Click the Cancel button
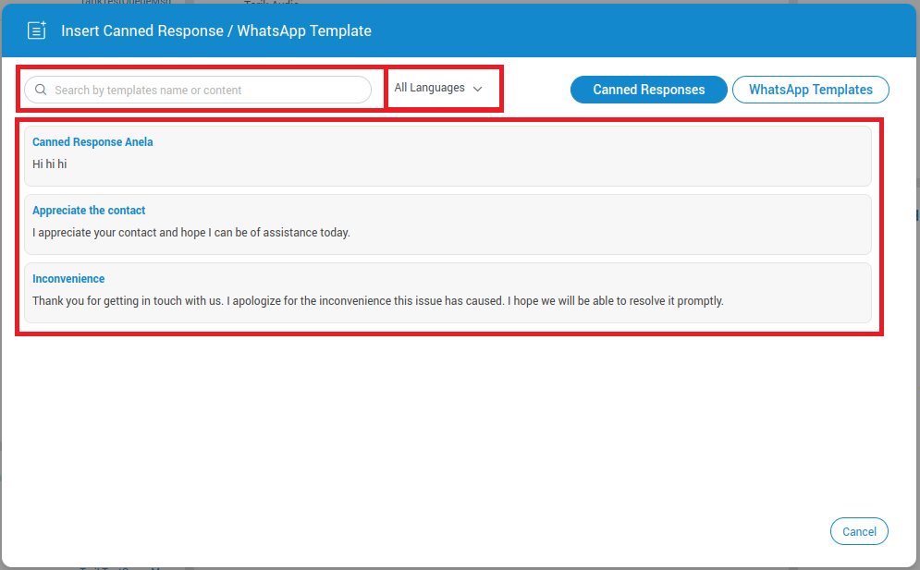 tap(859, 531)
